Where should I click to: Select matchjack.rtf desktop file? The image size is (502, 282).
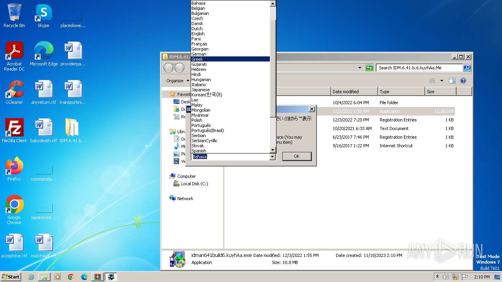(x=44, y=246)
